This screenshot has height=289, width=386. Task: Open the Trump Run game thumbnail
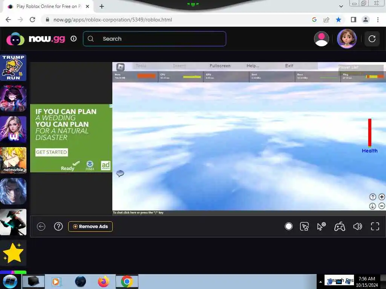13,68
